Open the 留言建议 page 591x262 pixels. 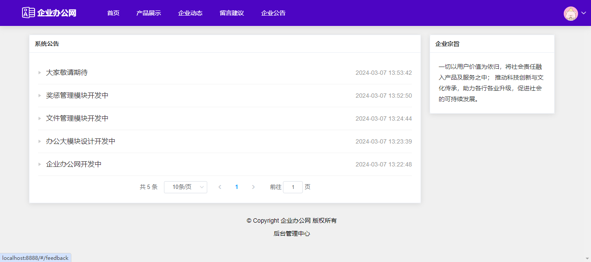231,13
